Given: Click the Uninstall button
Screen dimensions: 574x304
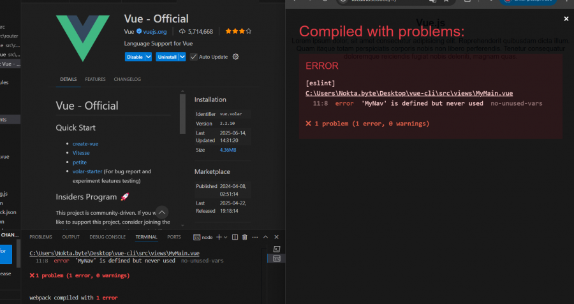Looking at the screenshot, I should pos(167,57).
